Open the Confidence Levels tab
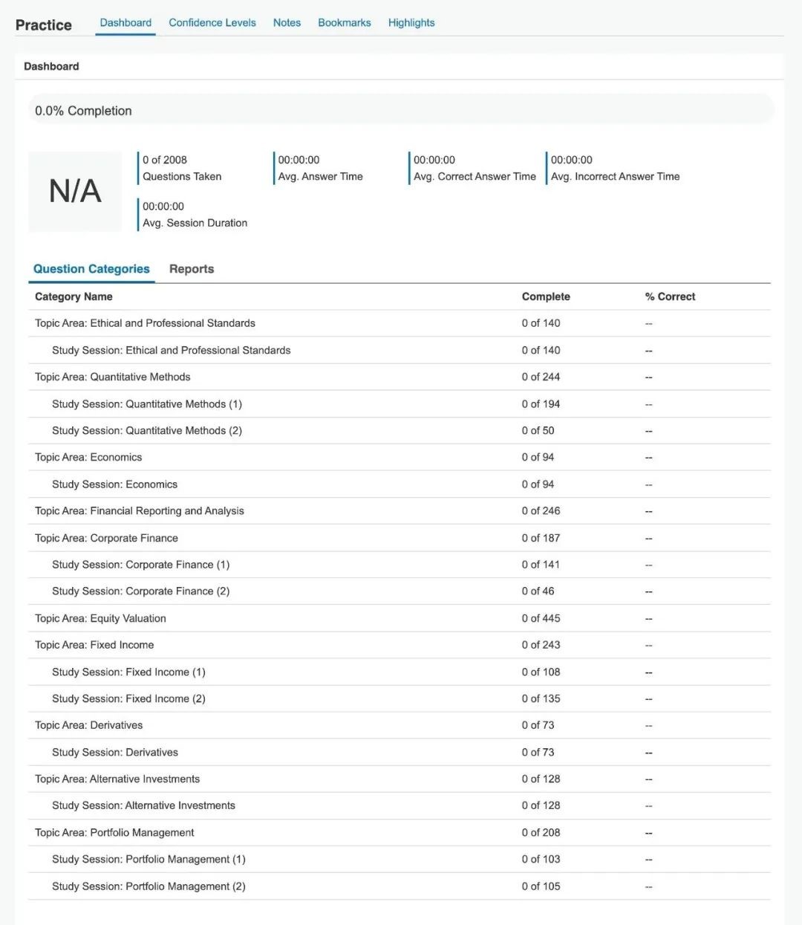 212,23
